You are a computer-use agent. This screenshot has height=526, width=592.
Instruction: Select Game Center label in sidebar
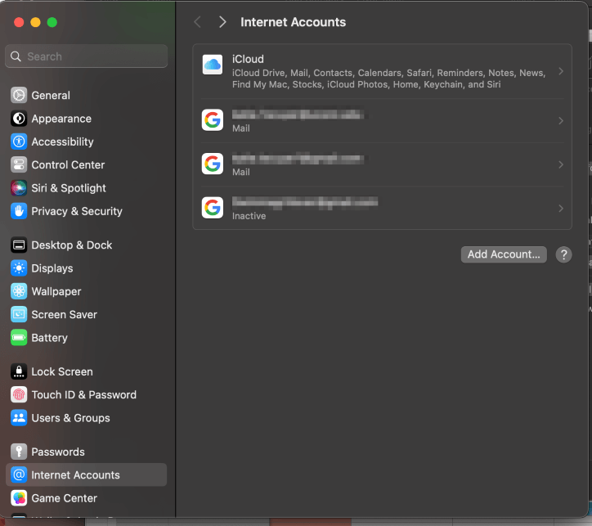point(64,498)
